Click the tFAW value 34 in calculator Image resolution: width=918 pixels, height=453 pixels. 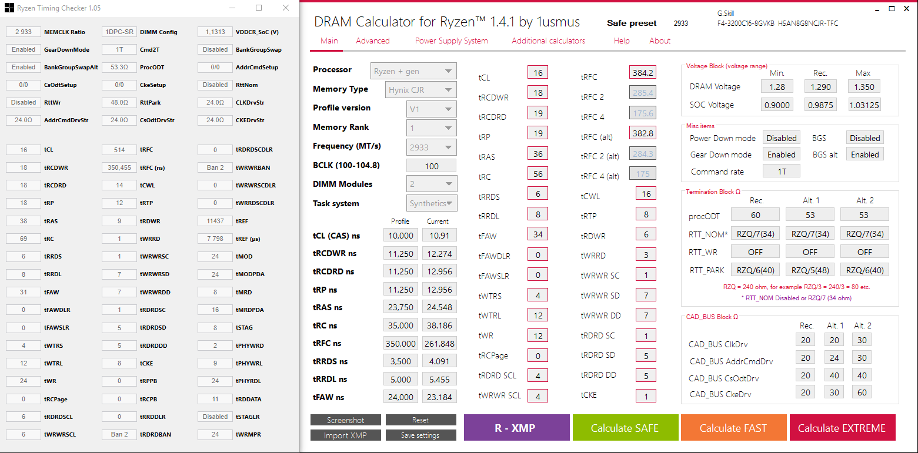pyautogui.click(x=538, y=234)
